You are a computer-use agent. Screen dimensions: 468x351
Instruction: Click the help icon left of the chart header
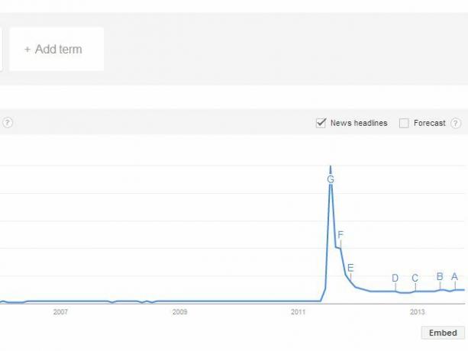[8, 123]
